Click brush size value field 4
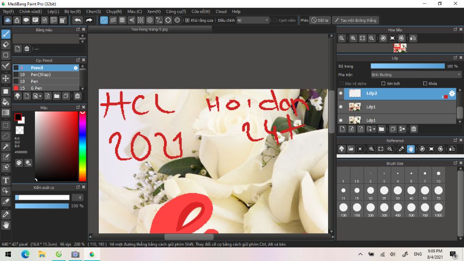This screenshot has width=464, height=261. pyautogui.click(x=77, y=198)
